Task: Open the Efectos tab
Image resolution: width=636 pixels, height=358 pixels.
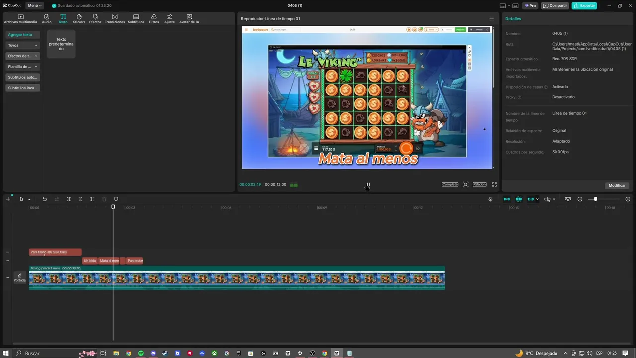Action: tap(95, 19)
